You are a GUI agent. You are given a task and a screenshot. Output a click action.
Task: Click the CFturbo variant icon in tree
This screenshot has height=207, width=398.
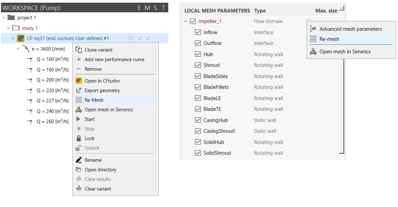(21, 38)
